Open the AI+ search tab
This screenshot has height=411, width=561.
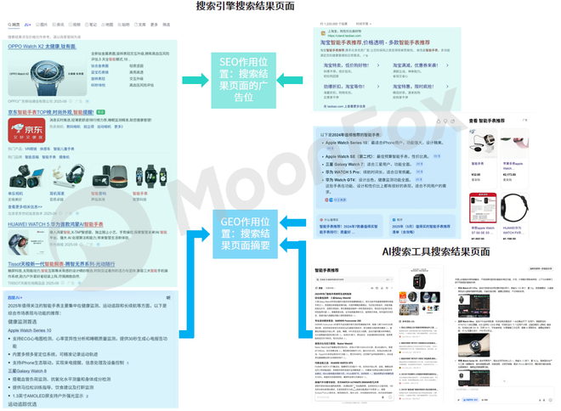click(28, 25)
